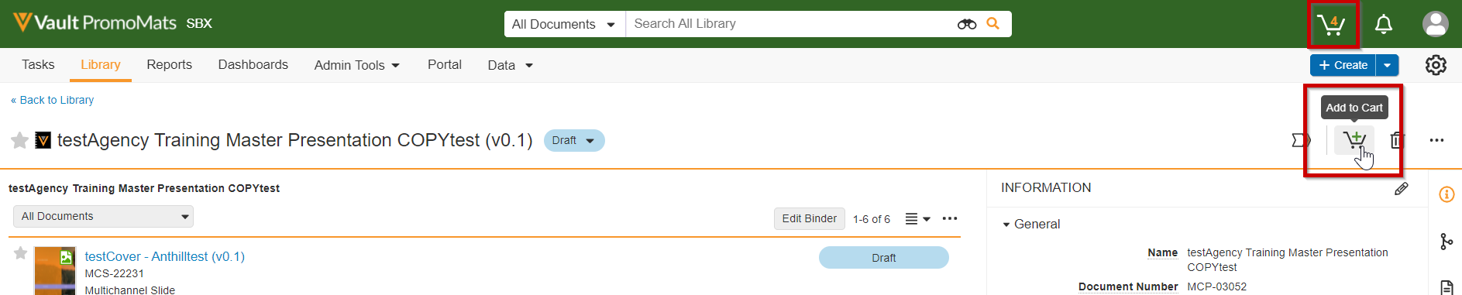Open the Draft status dropdown
This screenshot has width=1462, height=295.
tap(574, 141)
